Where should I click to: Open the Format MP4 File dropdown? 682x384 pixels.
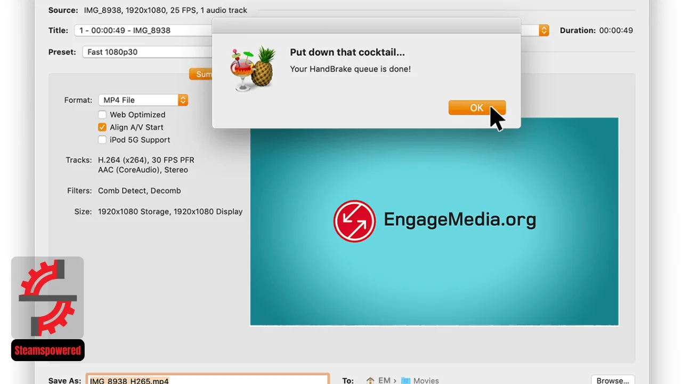pos(143,100)
